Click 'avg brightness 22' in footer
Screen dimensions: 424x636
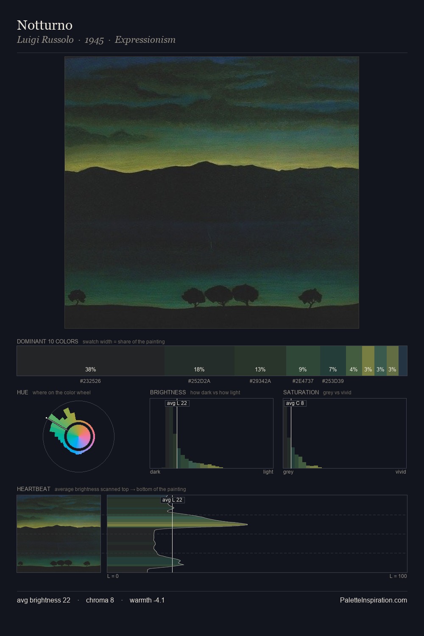44,600
